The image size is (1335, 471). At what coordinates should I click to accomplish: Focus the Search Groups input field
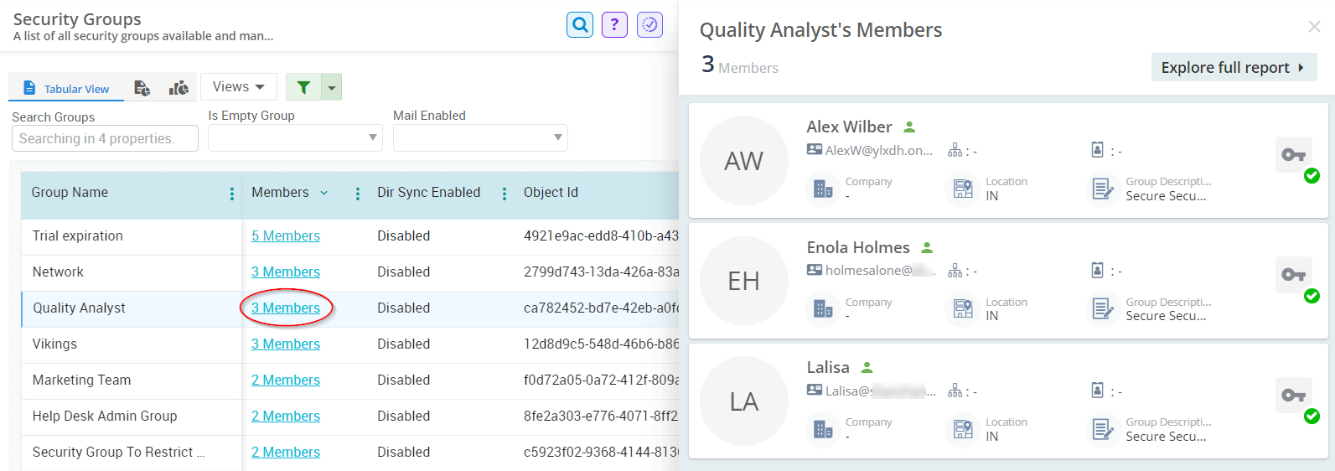click(105, 138)
